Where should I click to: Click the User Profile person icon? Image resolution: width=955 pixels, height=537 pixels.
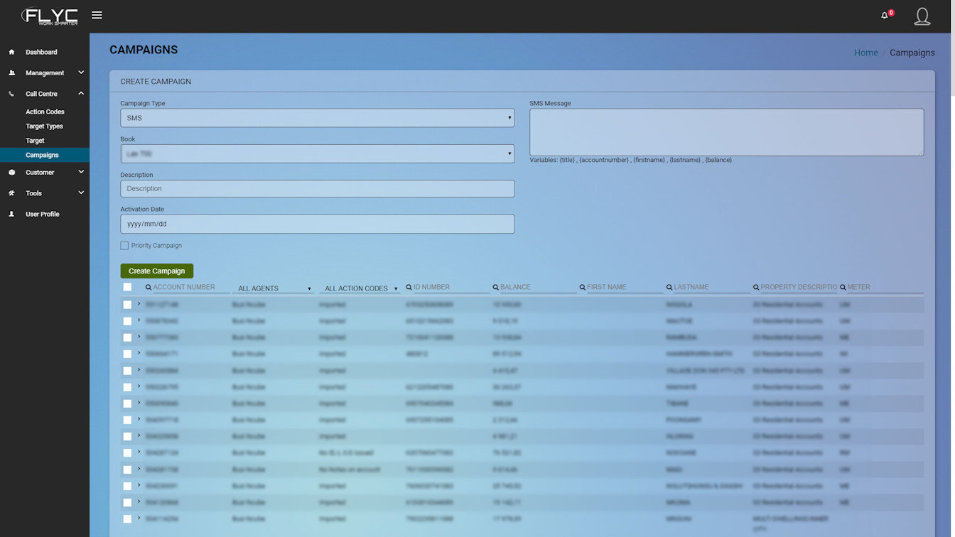coord(11,214)
